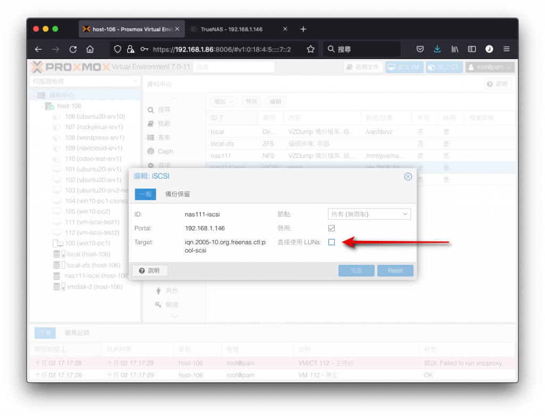The width and height of the screenshot is (545, 418).
Task: Open a new browser tab with plus
Action: point(303,29)
